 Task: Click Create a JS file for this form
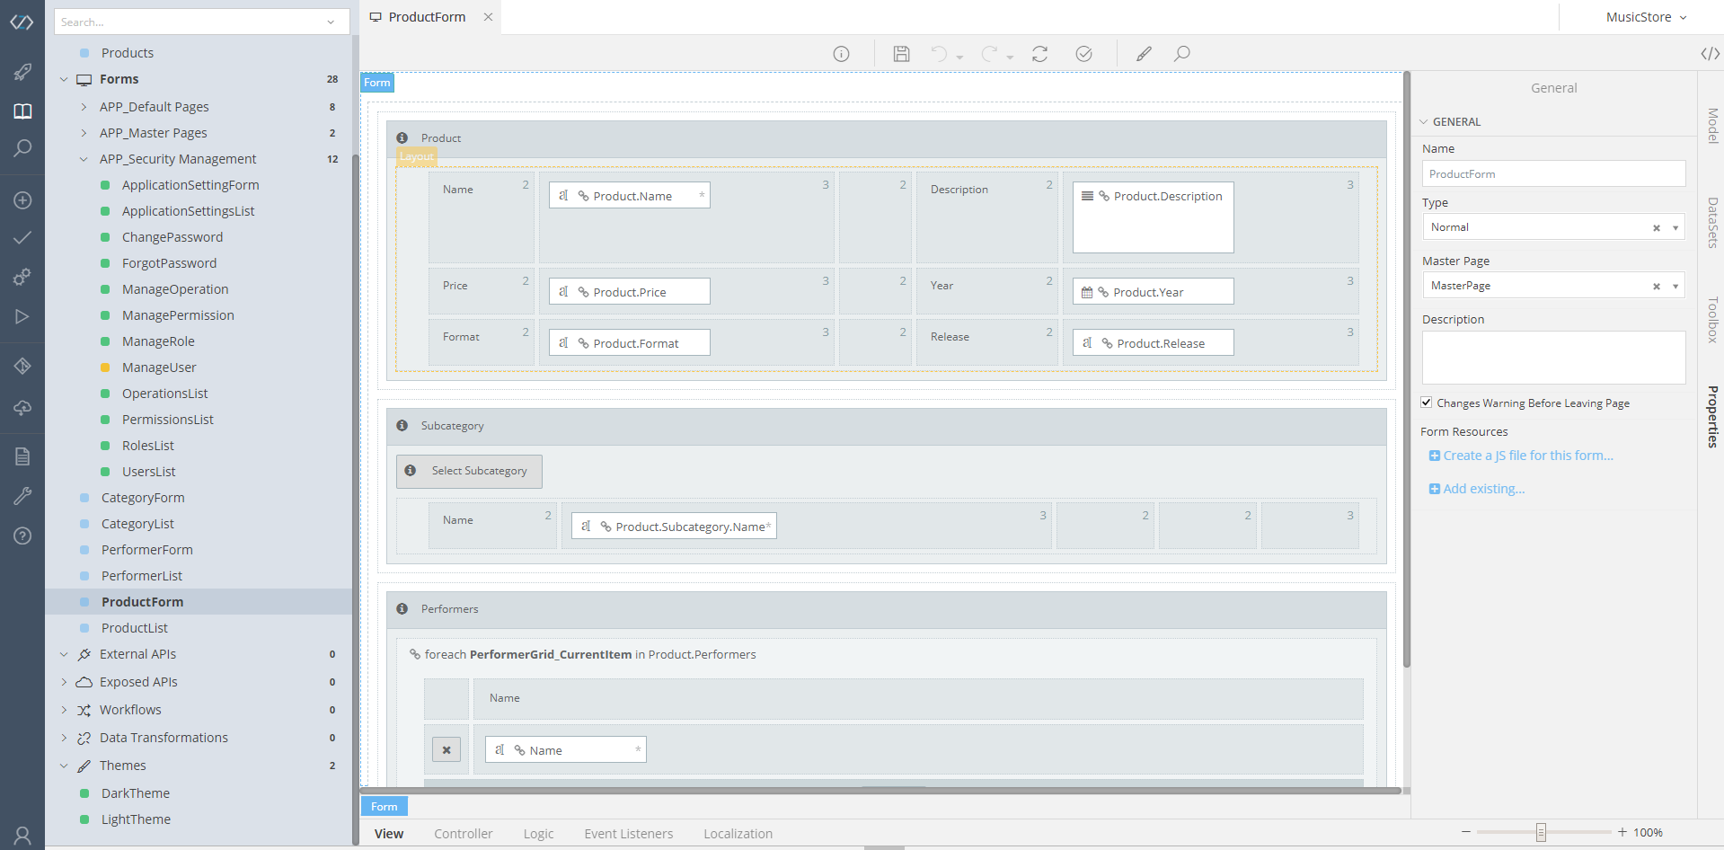click(x=1526, y=455)
